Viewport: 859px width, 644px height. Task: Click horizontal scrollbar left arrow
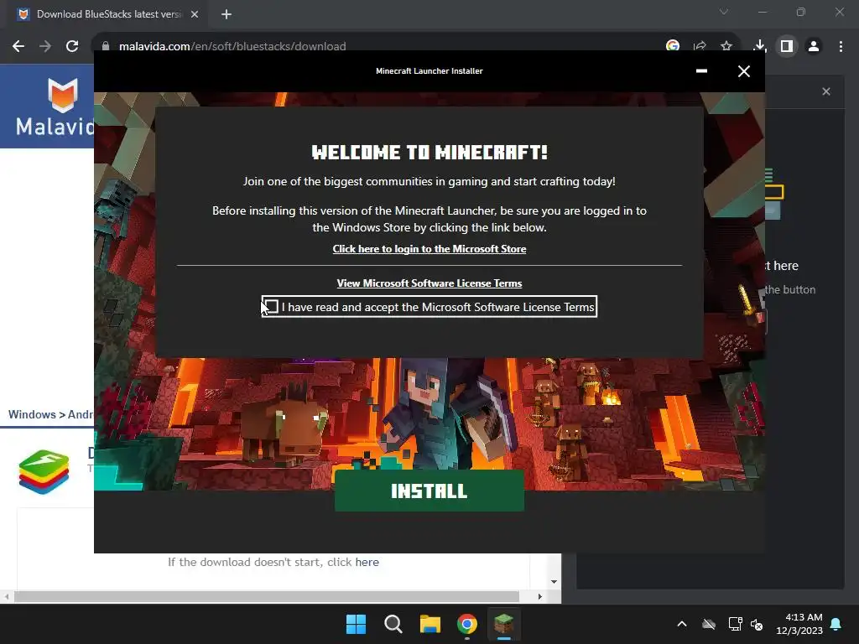pyautogui.click(x=7, y=597)
